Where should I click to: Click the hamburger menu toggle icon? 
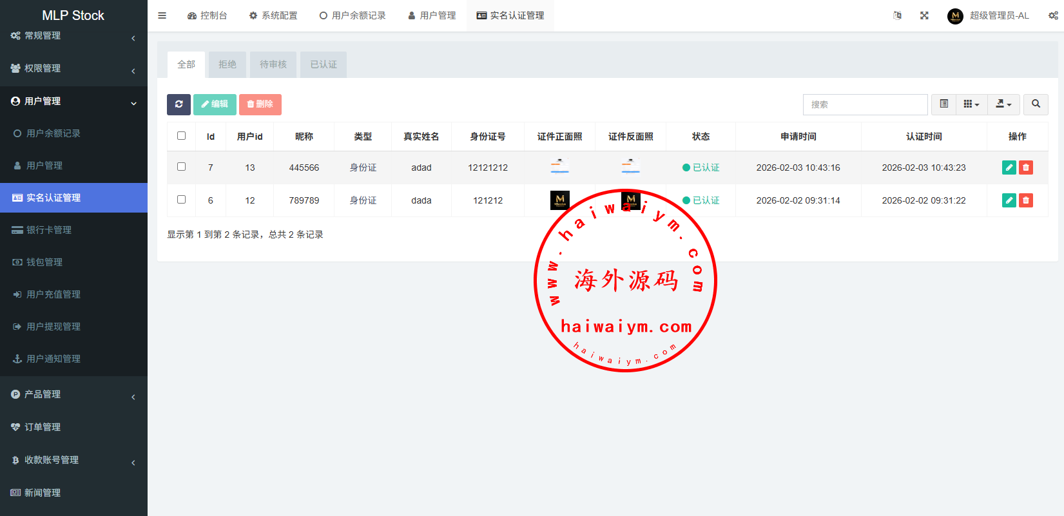162,15
